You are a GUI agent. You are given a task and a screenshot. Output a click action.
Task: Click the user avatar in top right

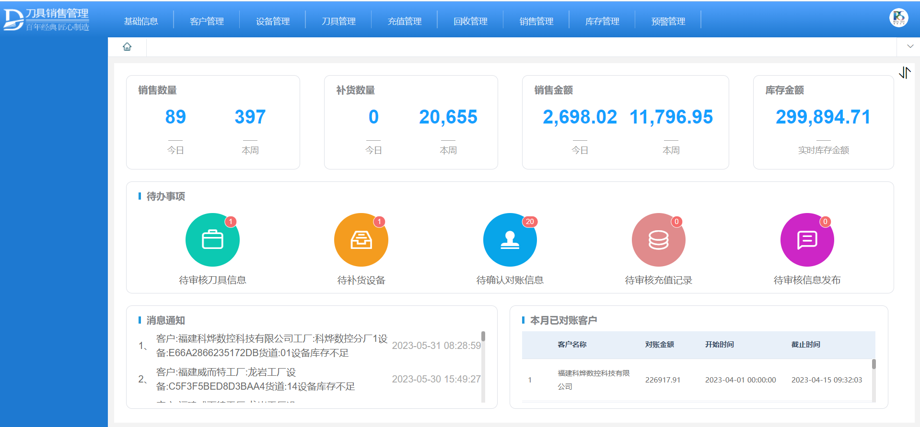898,18
